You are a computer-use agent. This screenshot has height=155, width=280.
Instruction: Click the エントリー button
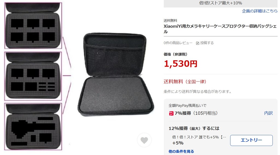tap(251, 140)
